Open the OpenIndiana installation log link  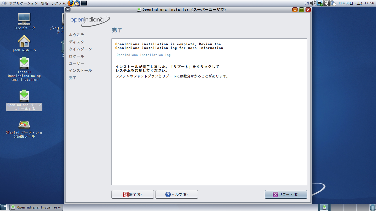coord(144,55)
